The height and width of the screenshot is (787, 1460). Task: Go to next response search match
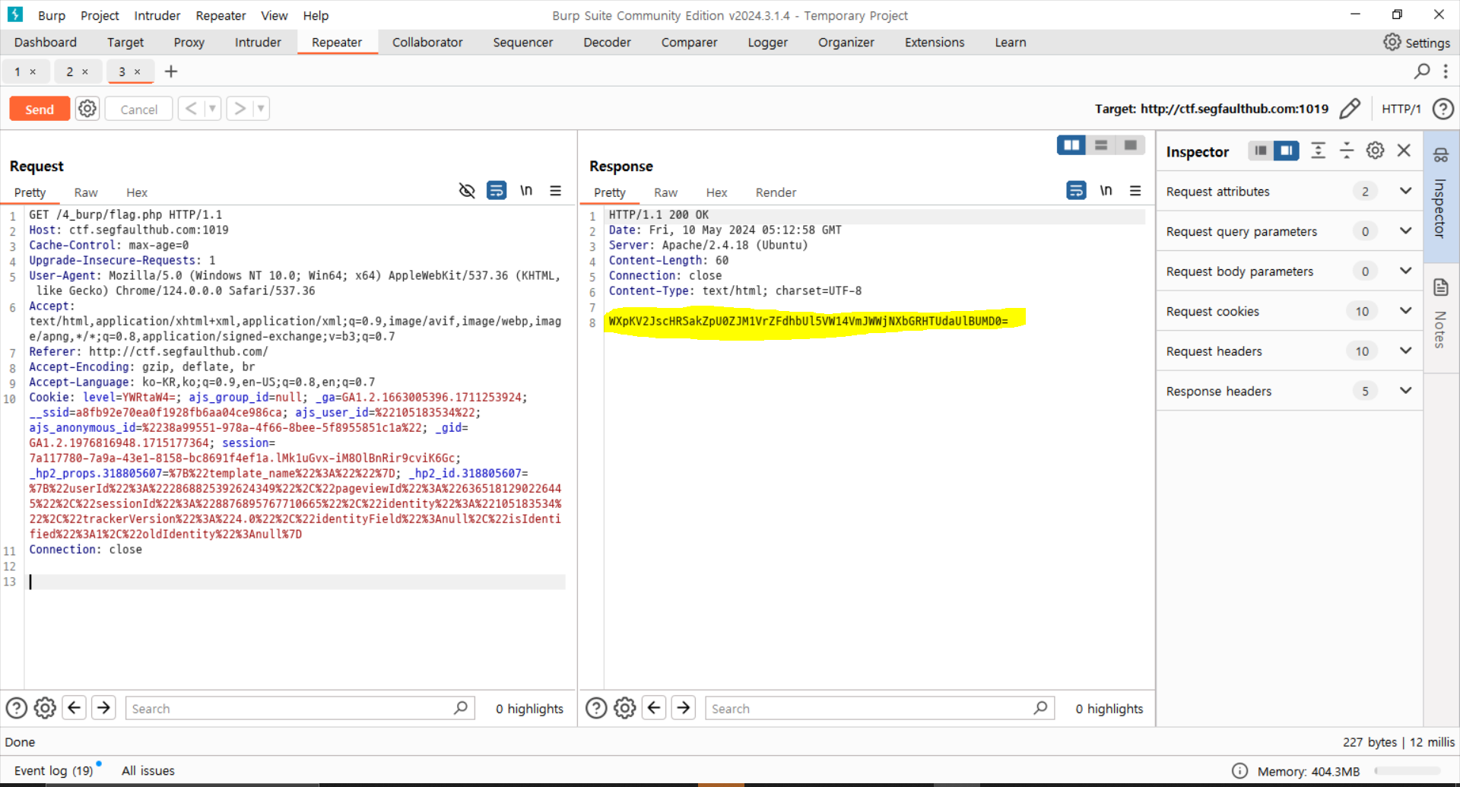[684, 708]
